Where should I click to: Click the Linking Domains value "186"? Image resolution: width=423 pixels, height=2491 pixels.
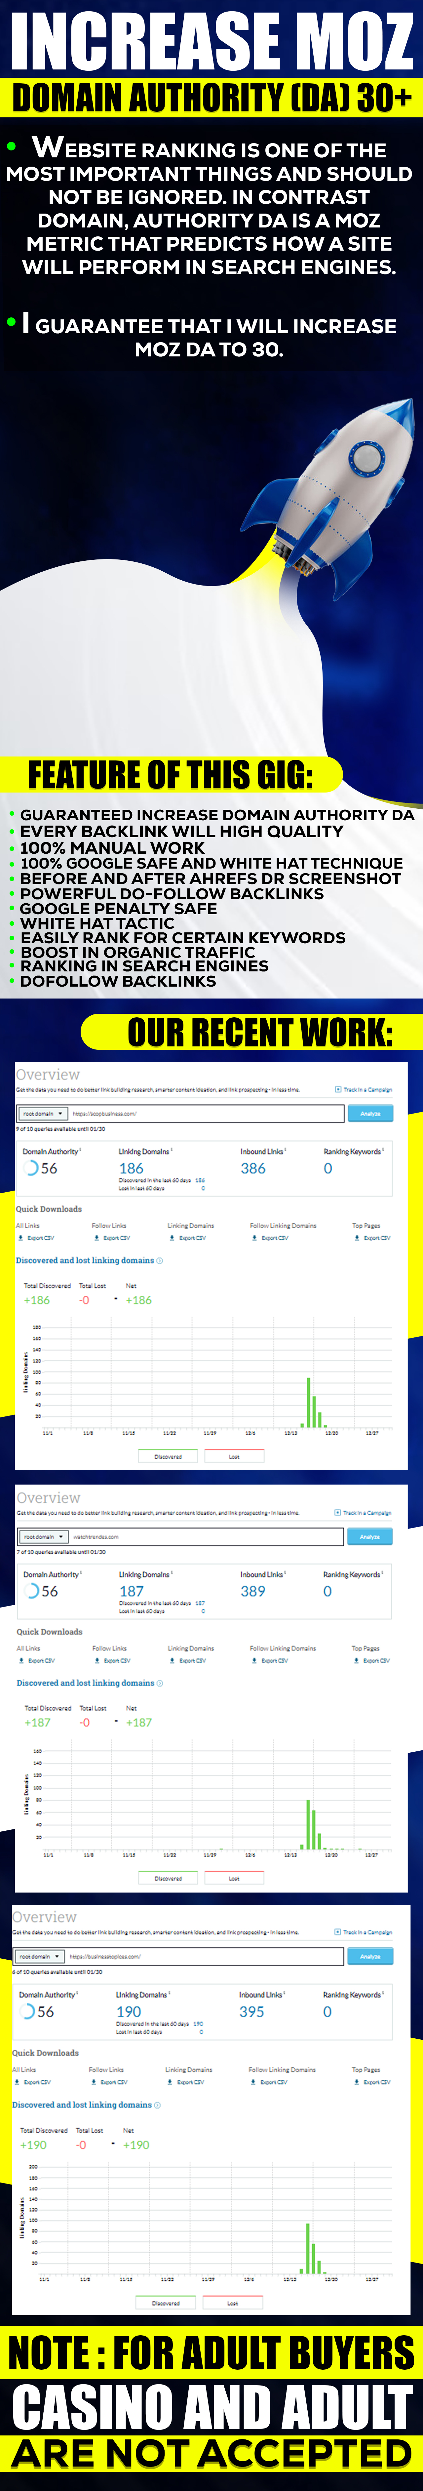[x=131, y=1168]
